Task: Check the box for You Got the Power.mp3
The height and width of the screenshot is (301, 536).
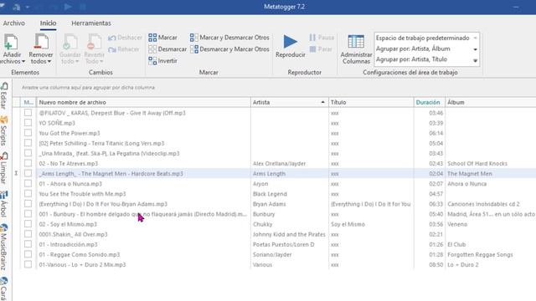Action: tap(28, 133)
